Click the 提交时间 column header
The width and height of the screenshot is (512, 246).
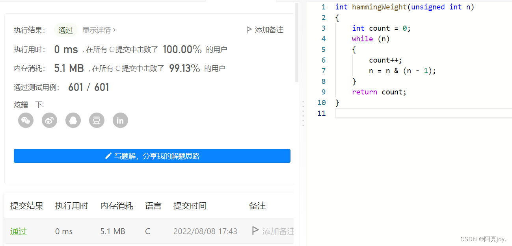pos(190,205)
